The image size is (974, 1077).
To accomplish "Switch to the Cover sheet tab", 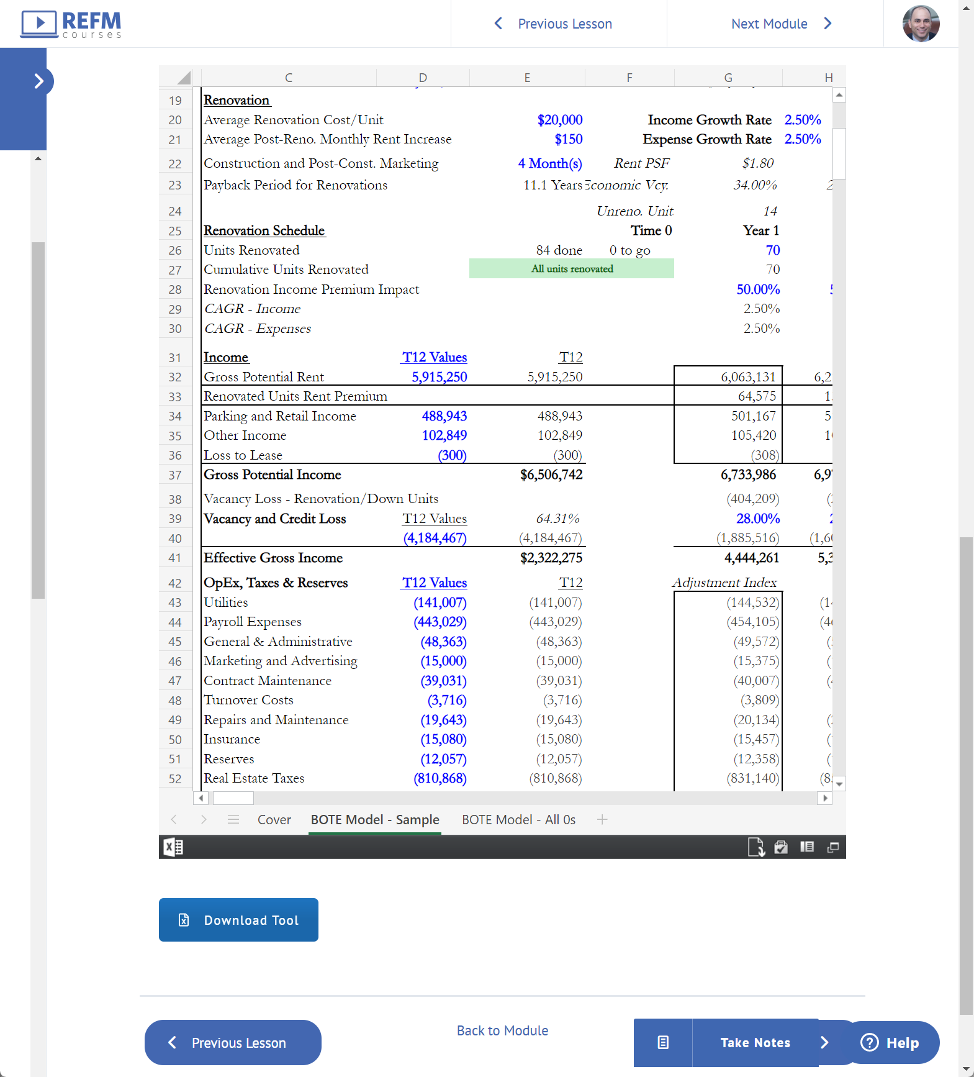I will click(274, 820).
